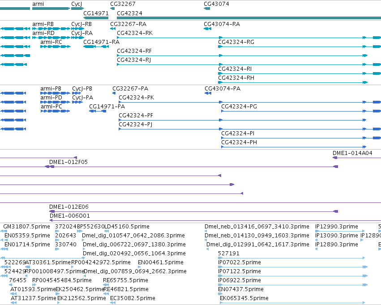Click EST IP12990.3prime
The image size is (381, 305).
pyautogui.click(x=337, y=227)
